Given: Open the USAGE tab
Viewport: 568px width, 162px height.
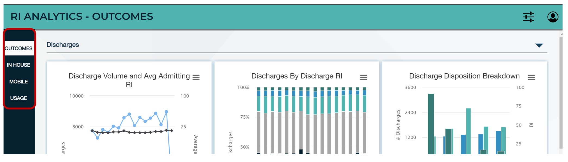Looking at the screenshot, I should click(19, 98).
